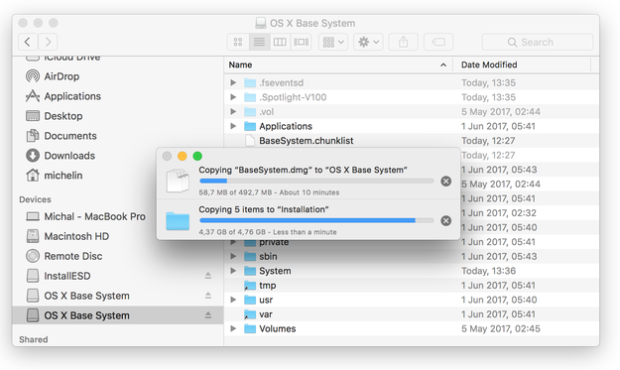
Task: Minimize the copy progress window
Action: click(182, 156)
